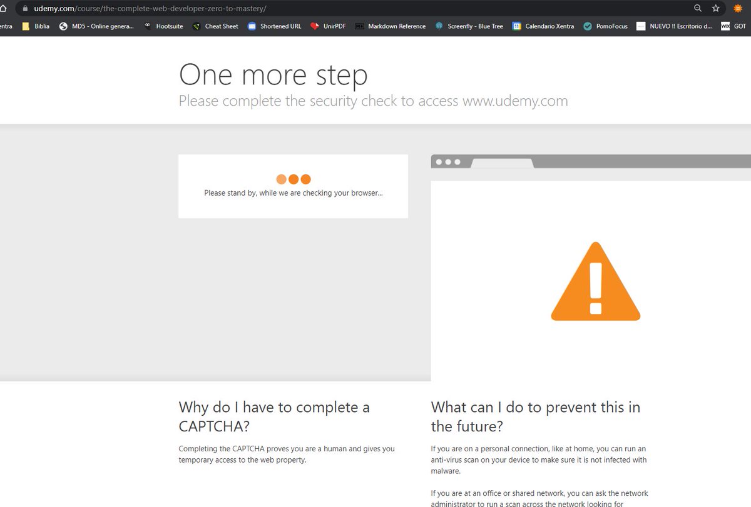Screen dimensions: 751x507
Task: Click 'Please stand by' checking browser text
Action: tap(293, 193)
